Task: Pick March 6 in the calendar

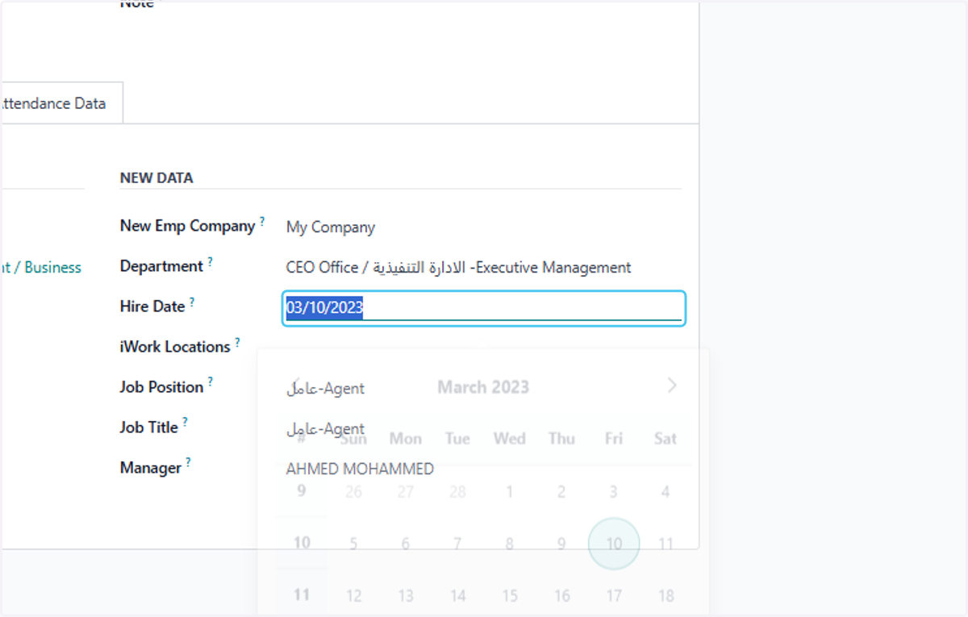Action: pos(406,544)
